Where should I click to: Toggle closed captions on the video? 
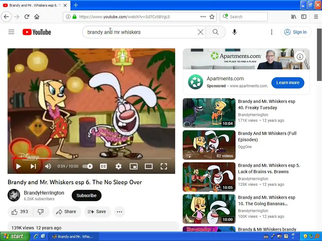[103, 166]
